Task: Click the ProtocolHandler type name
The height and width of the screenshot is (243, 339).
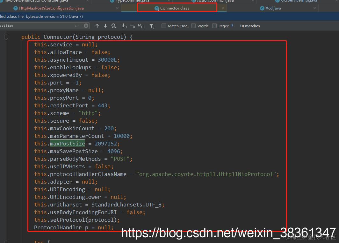Action: [x=58, y=227]
